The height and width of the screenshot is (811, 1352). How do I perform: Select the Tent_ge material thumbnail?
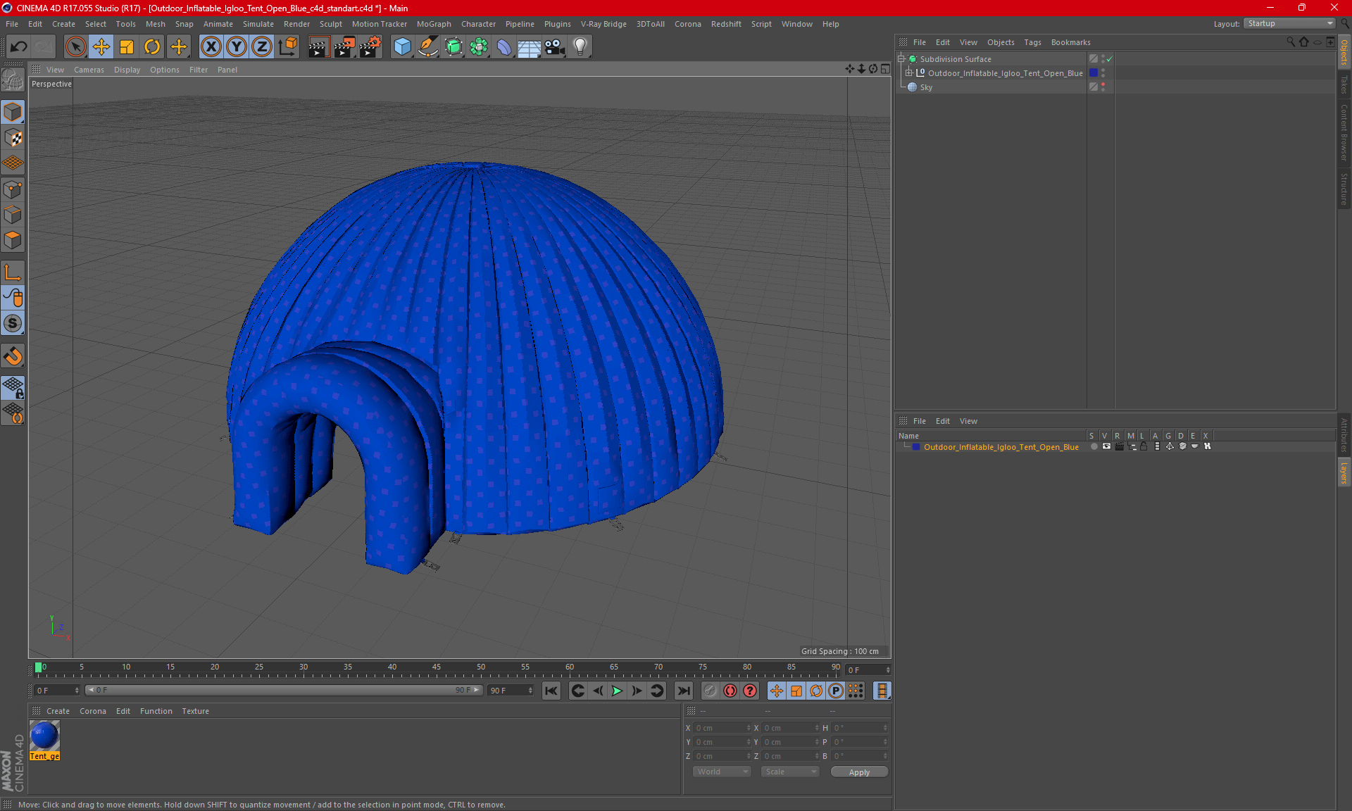[x=44, y=739]
